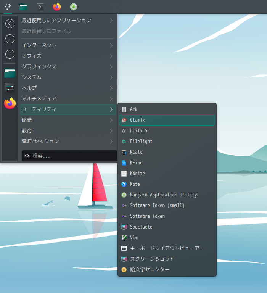The width and height of the screenshot is (267, 293).
Task: Expand the グラフィックス submenu arrow
Action: (111, 66)
